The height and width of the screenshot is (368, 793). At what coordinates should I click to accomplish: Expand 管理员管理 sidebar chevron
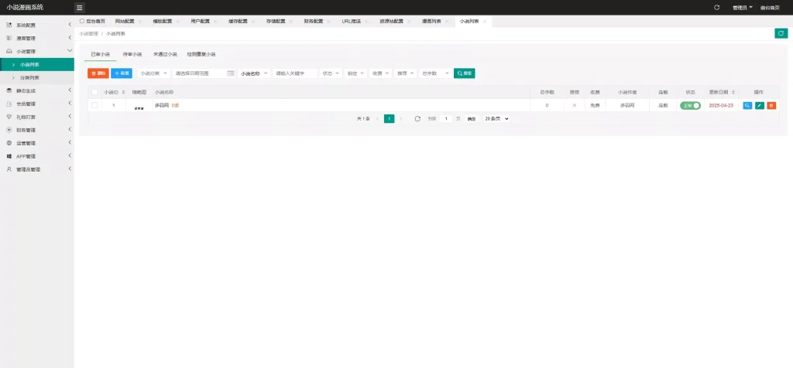[x=70, y=169]
